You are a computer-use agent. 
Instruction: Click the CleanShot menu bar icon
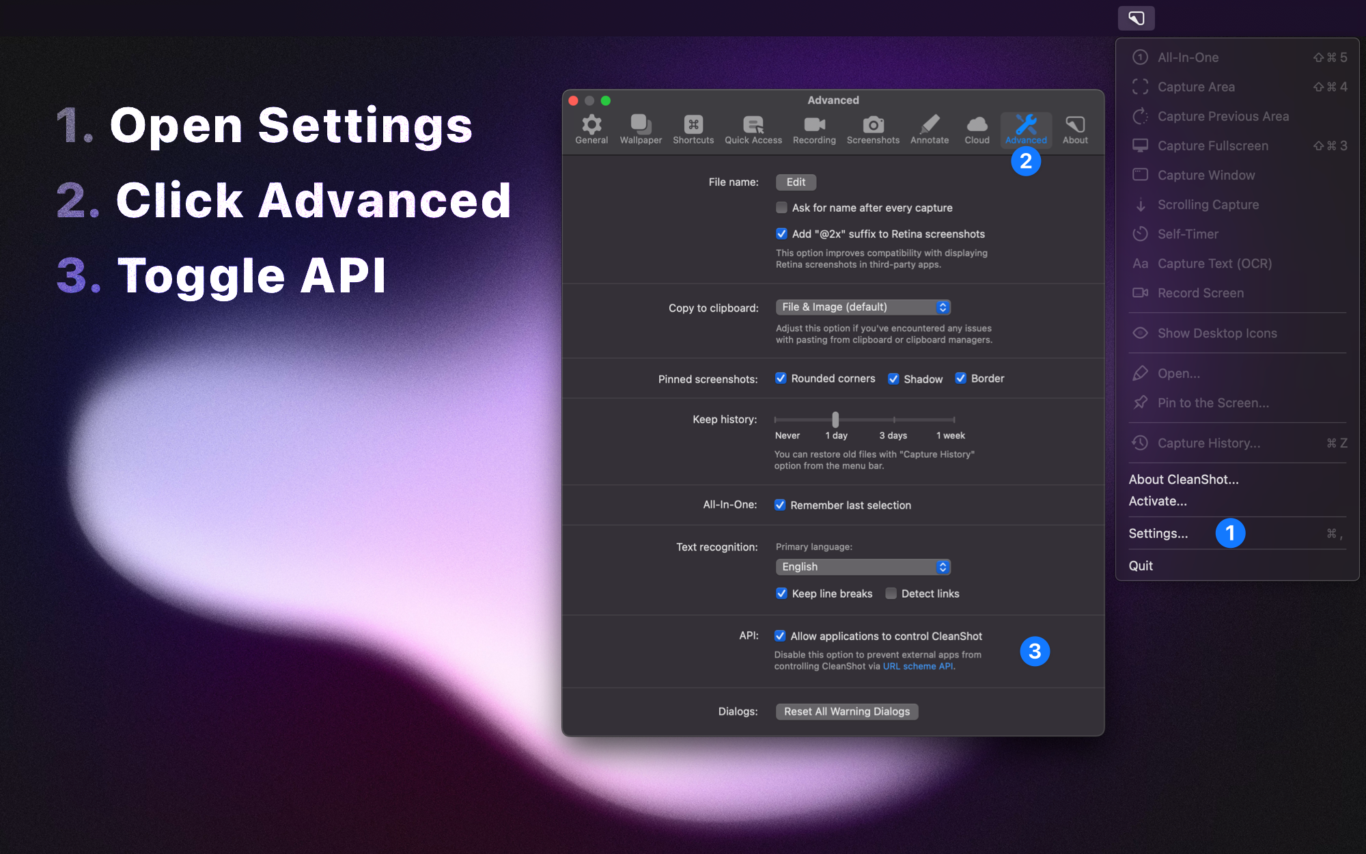click(x=1137, y=18)
